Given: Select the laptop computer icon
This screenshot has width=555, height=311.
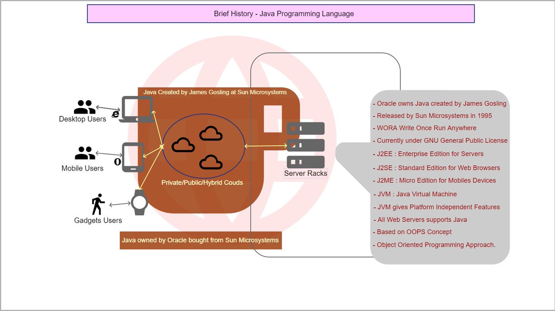Looking at the screenshot, I should (x=137, y=110).
